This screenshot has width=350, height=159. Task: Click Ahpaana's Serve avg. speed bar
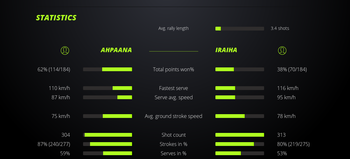(108, 97)
